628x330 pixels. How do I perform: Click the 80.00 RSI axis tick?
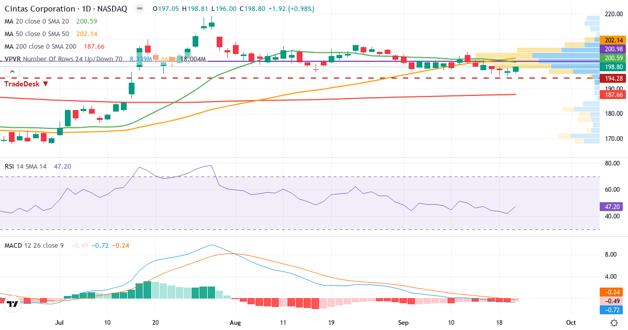612,163
